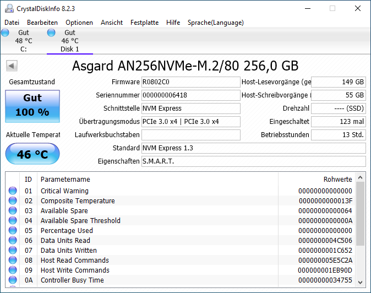Close the CrystalDiskInfo window
This screenshot has height=293, width=371.
[358, 8]
